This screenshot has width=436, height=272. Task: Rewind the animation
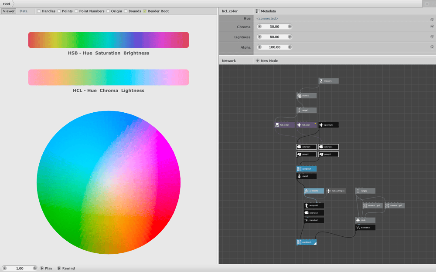(66, 268)
